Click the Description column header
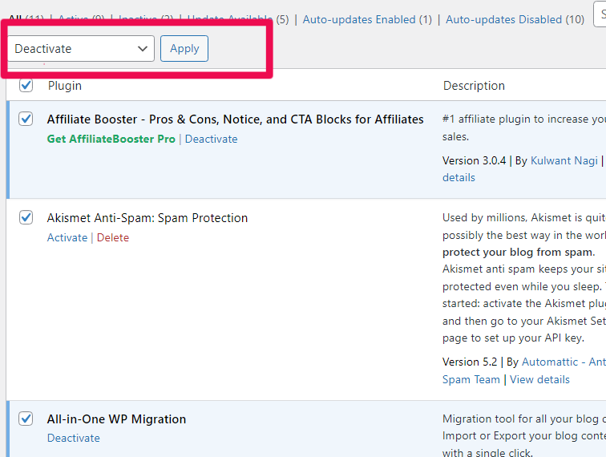 point(474,86)
